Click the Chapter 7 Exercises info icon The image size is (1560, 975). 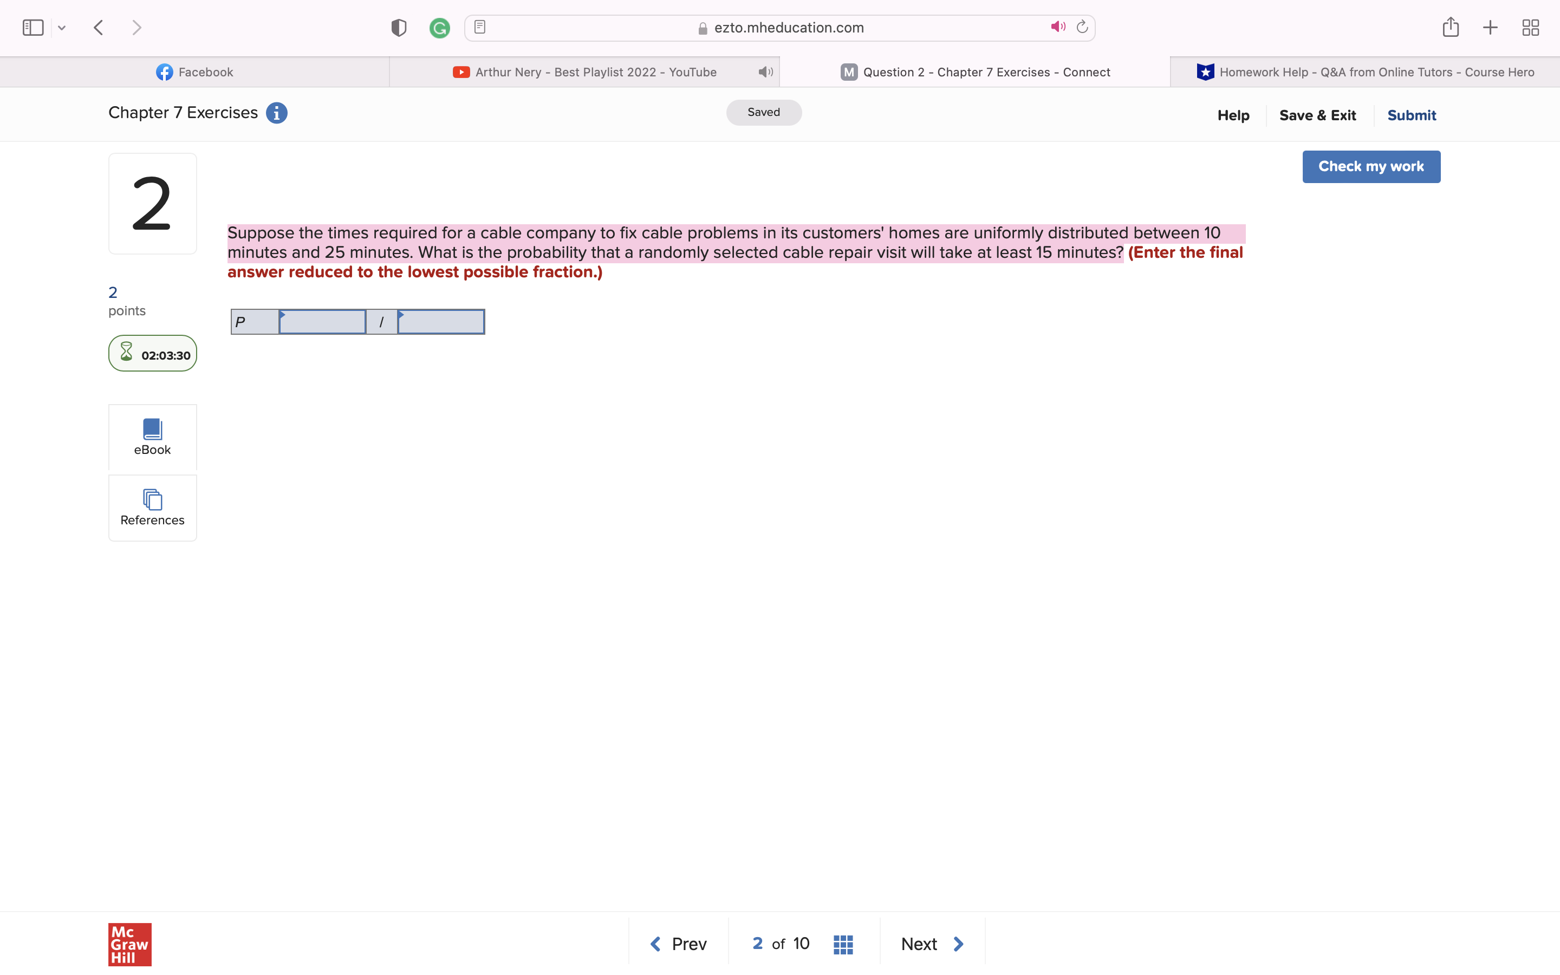(277, 113)
